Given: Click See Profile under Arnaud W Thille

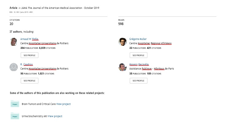Looking at the screenshot, I should (29, 55).
